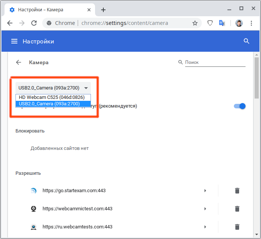Open the Google Translate extension icon

(x=222, y=23)
